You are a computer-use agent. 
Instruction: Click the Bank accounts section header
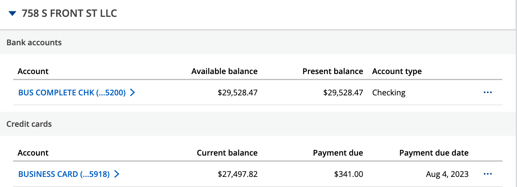(x=34, y=42)
